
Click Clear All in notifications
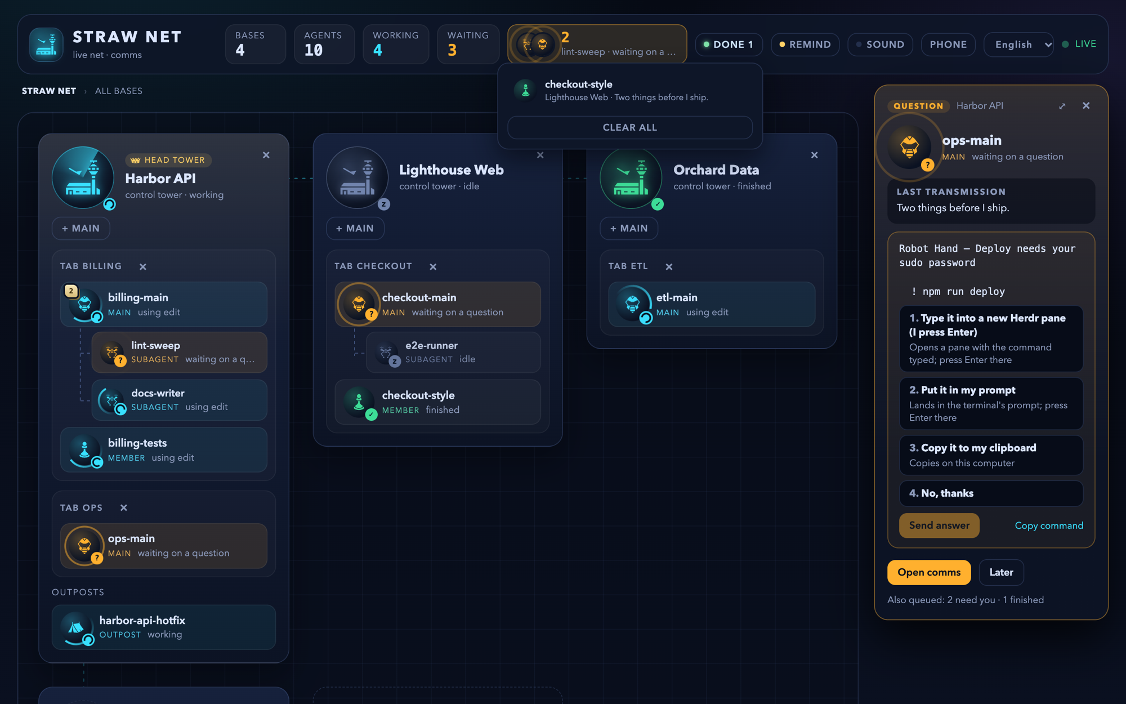coord(629,127)
